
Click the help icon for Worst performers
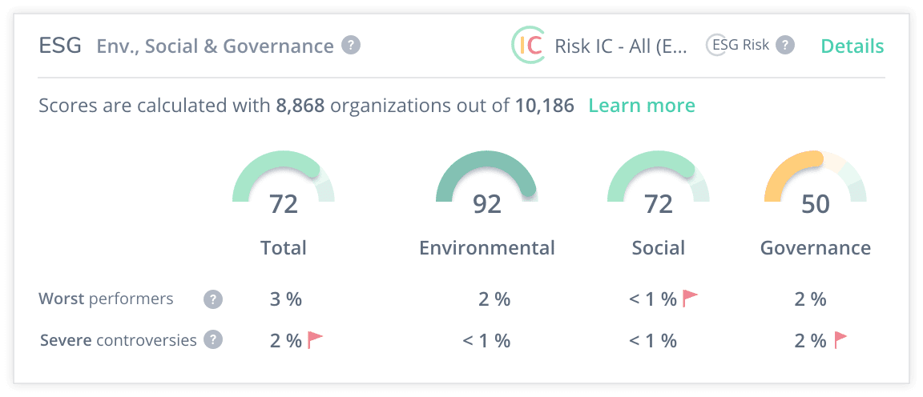(212, 299)
